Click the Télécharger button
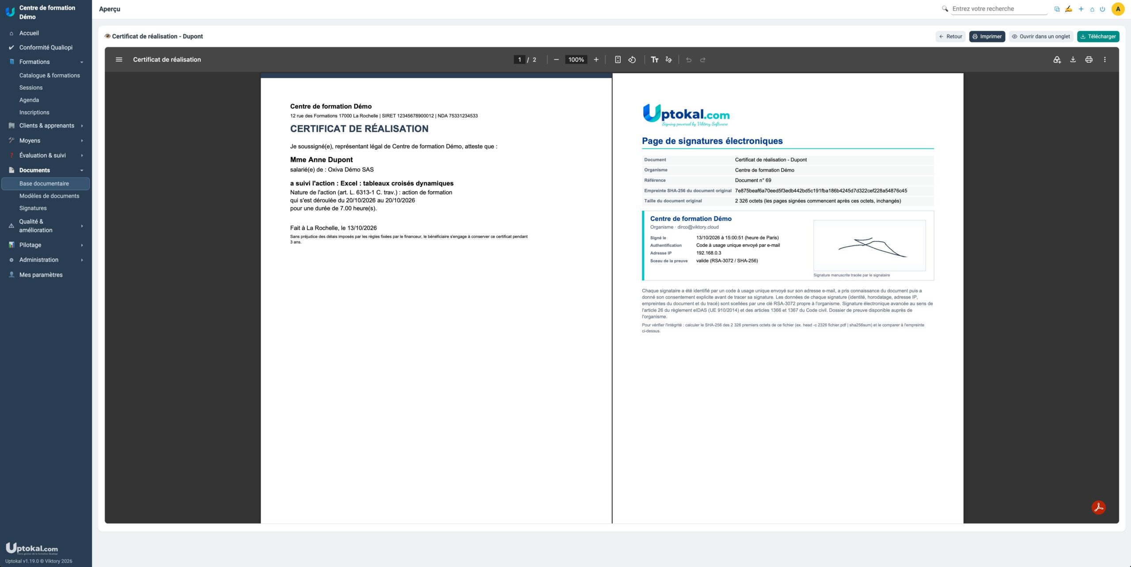The width and height of the screenshot is (1131, 567). pos(1098,37)
